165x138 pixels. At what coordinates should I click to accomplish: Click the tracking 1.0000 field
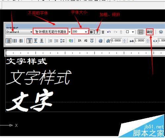pos(140,41)
